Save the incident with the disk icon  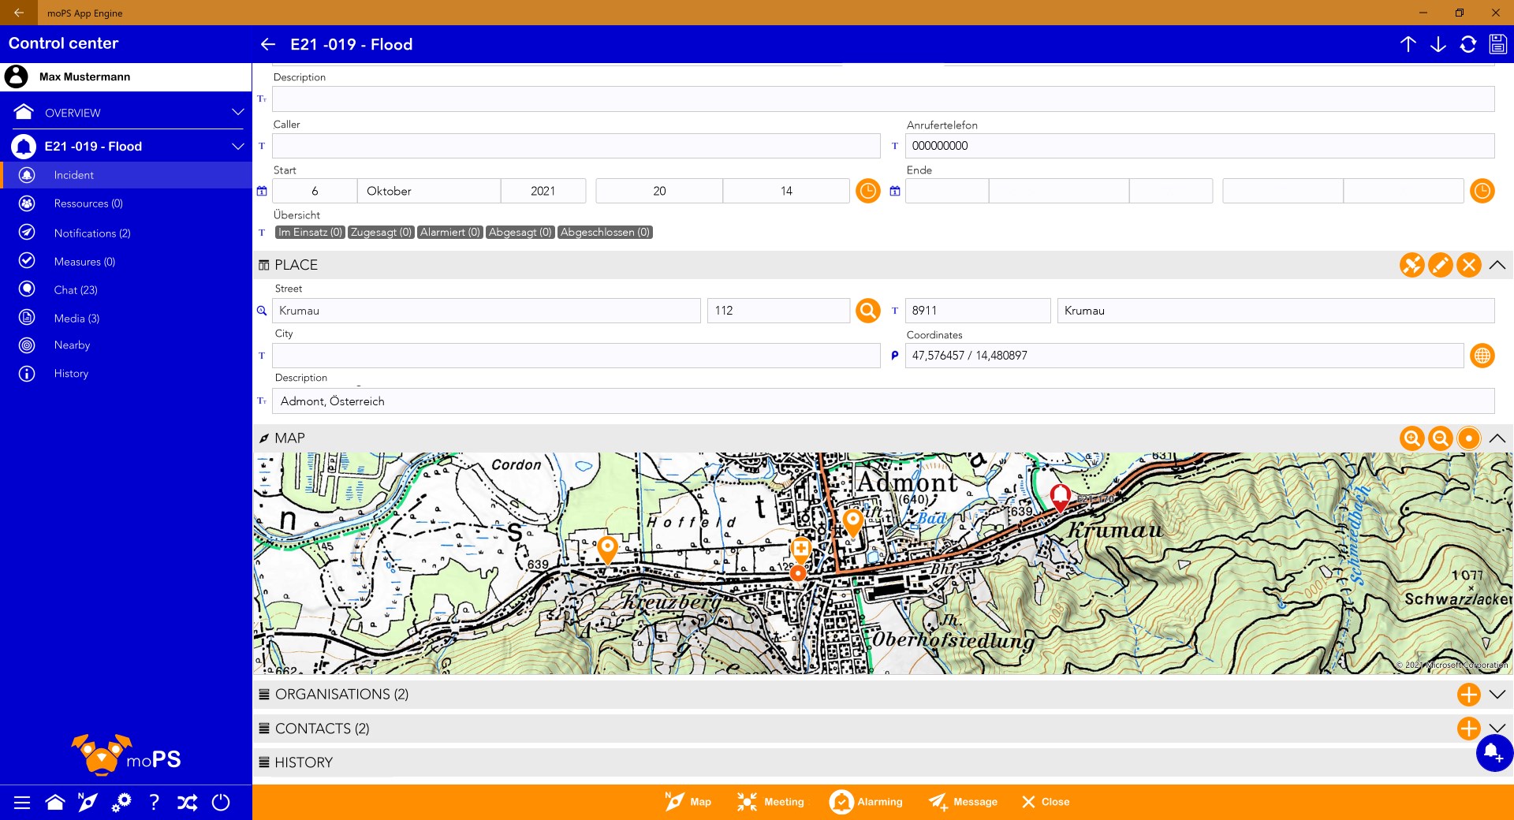tap(1498, 44)
